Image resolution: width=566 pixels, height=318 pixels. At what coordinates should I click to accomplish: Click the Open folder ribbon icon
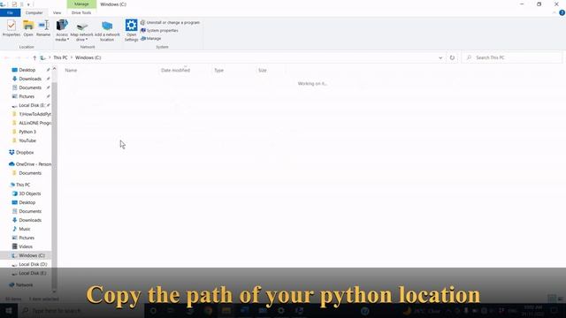(x=28, y=28)
